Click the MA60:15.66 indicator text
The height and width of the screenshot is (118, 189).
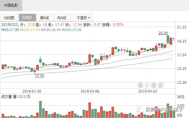(71, 30)
